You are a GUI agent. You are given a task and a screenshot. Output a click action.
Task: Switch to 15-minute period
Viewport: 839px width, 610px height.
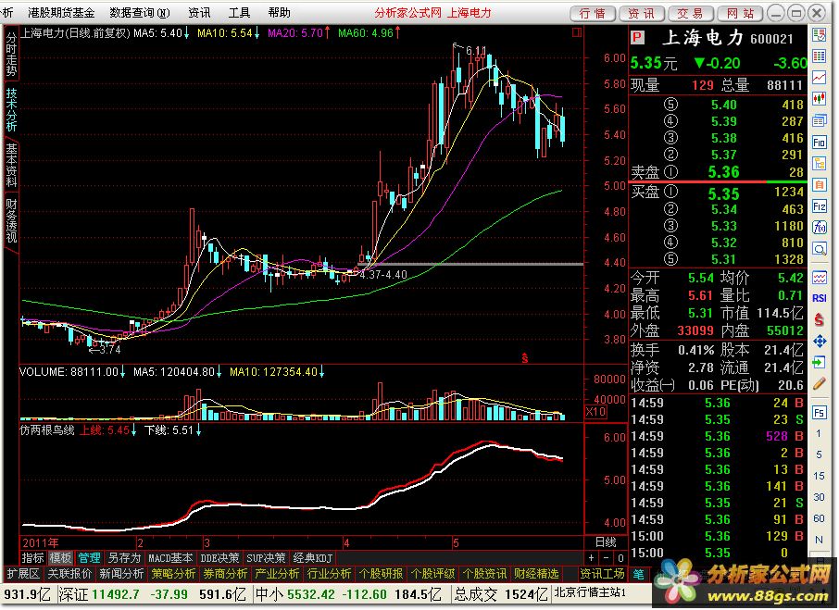819,476
